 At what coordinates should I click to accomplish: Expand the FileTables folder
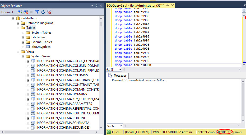[x=23, y=38]
